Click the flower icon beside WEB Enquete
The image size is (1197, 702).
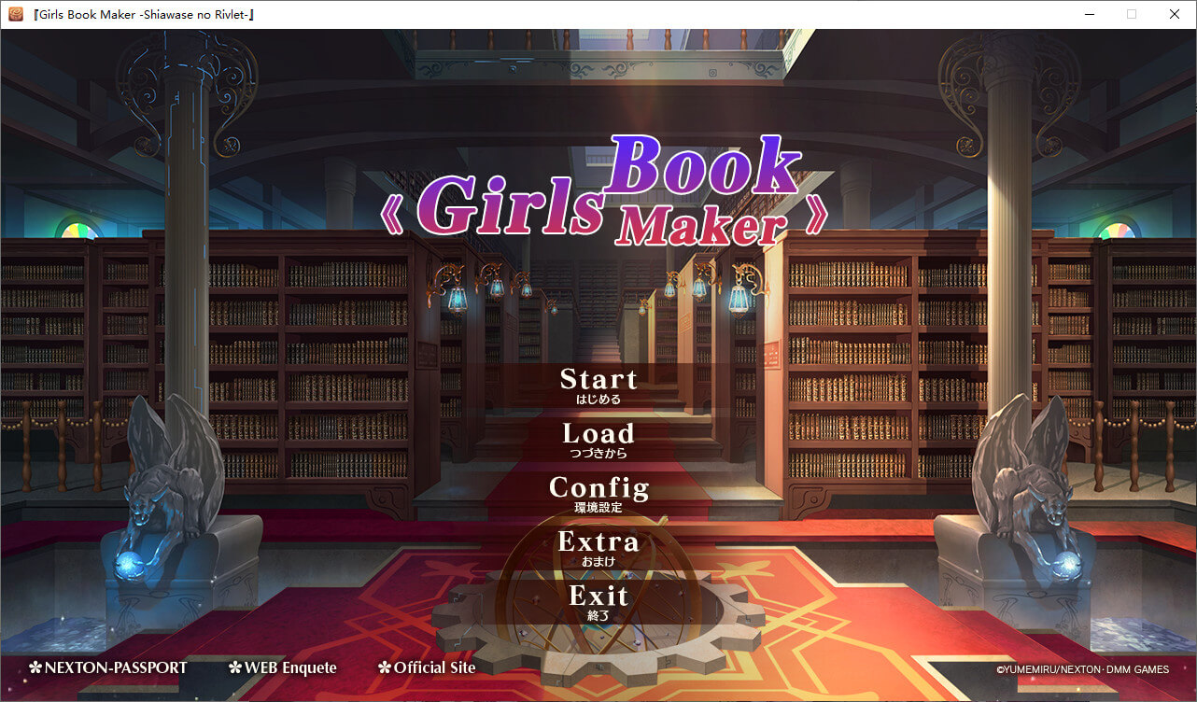coord(235,667)
